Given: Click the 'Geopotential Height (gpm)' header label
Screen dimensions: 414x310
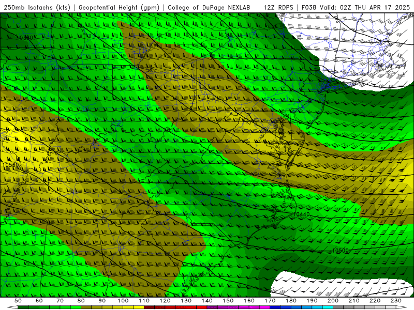Looking at the screenshot, I should tap(119, 7).
